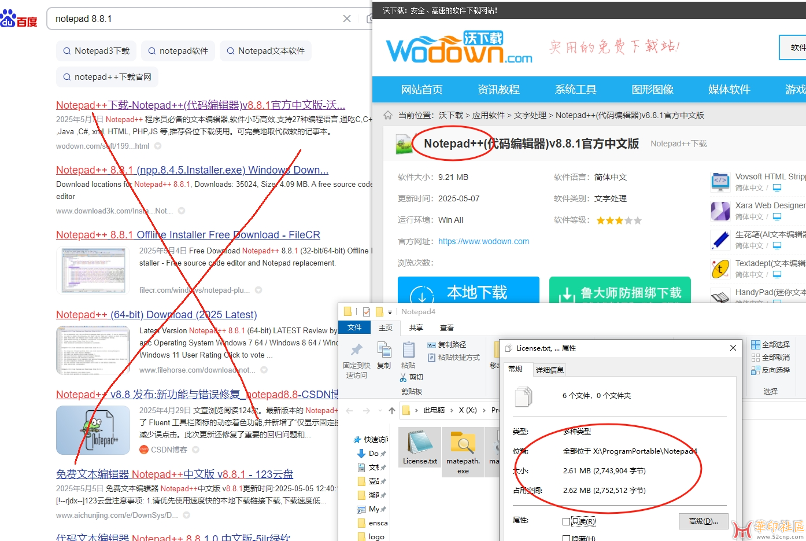Click 复制路径 in the ribbon
Screen dimensions: 806x541
(x=447, y=345)
